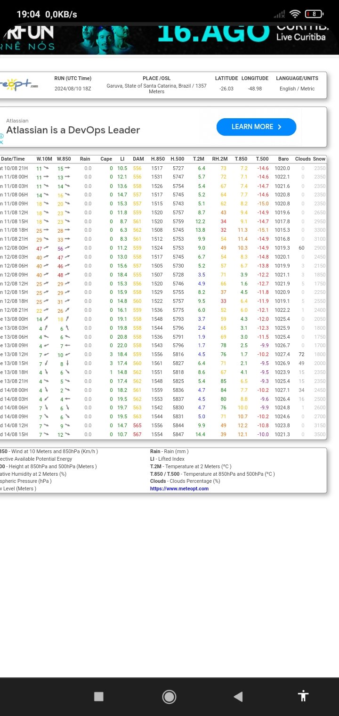339x716 pixels.
Task: Click the Snow column header
Action: 319,159
